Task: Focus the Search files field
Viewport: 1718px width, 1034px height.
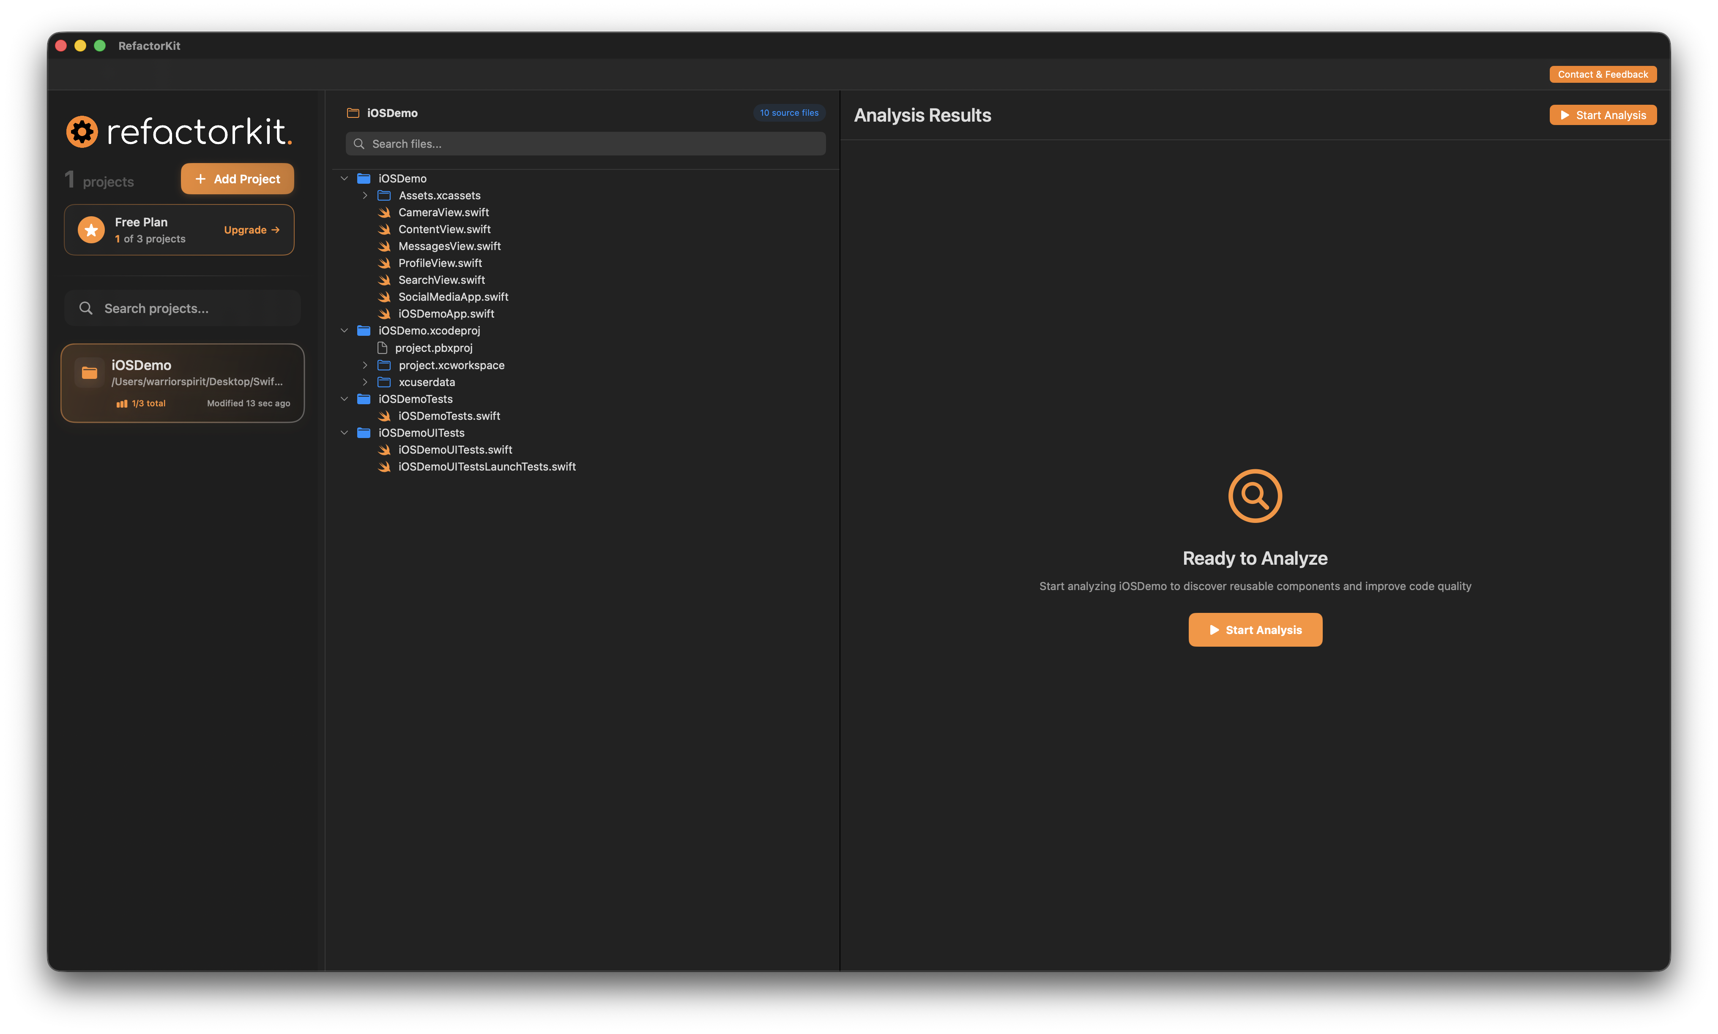Action: pos(585,144)
